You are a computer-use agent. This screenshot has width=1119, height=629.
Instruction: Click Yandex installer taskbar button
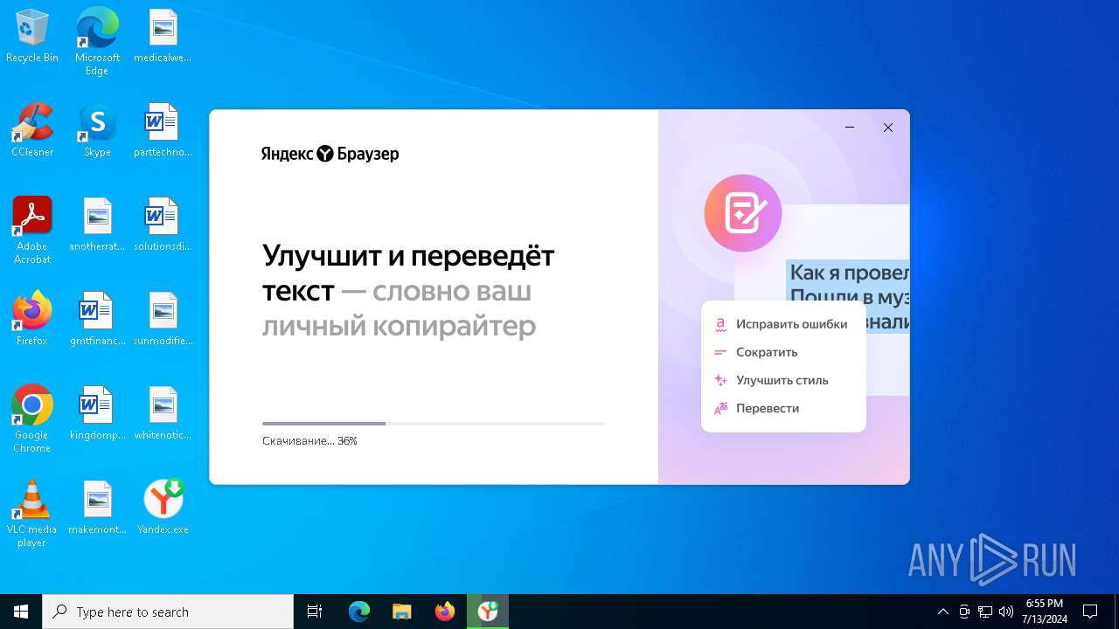(487, 612)
